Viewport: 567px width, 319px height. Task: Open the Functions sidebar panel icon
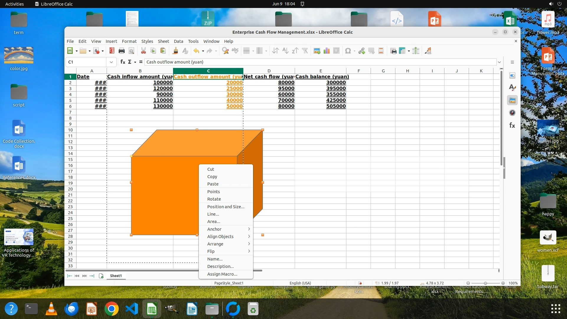click(x=512, y=125)
